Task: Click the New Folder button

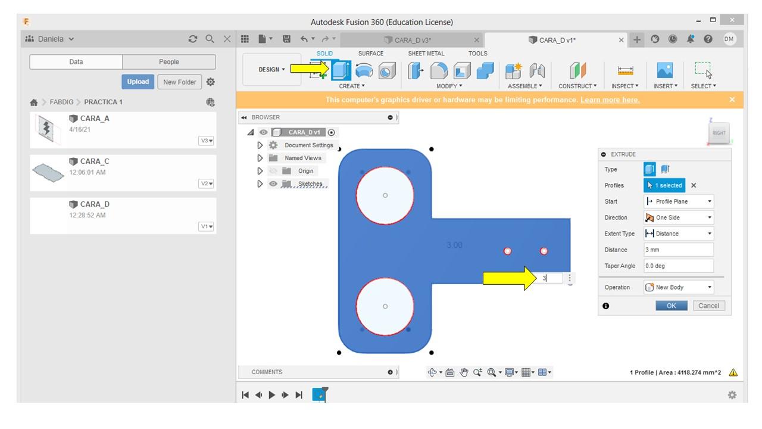Action: click(180, 82)
